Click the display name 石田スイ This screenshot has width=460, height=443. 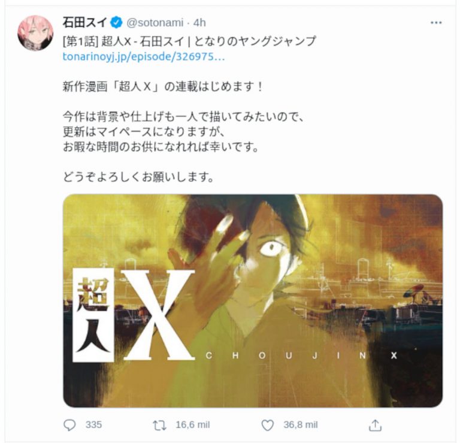click(x=85, y=23)
